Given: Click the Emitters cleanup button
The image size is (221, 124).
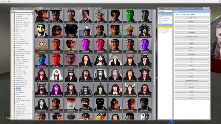Looking at the screenshot, I should [191, 51].
